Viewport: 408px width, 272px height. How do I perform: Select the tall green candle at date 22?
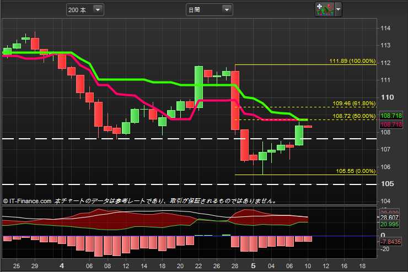(199, 87)
